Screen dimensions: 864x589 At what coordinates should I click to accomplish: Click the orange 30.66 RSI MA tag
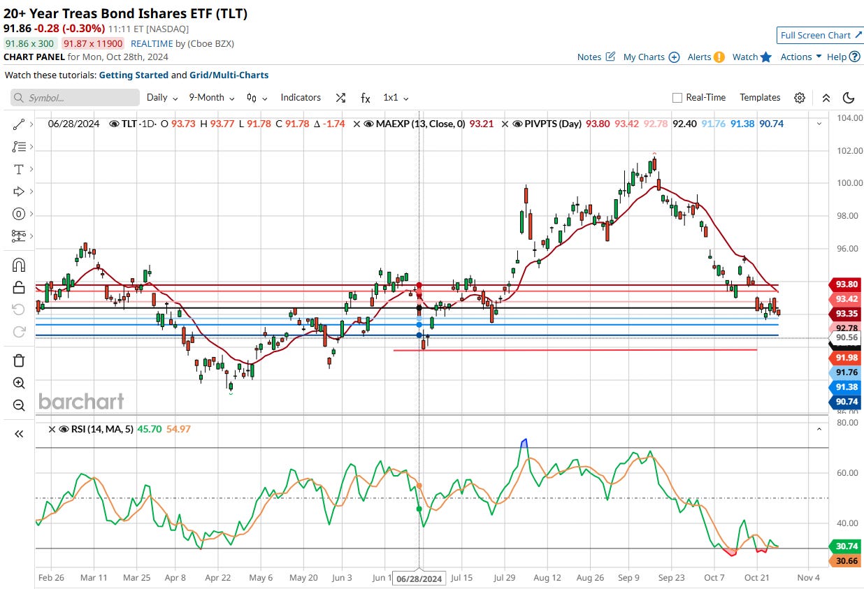[x=844, y=560]
